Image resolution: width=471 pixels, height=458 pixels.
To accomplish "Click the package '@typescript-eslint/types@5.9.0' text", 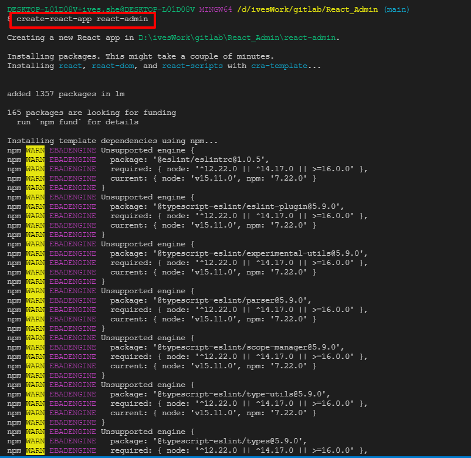I will pos(230,441).
